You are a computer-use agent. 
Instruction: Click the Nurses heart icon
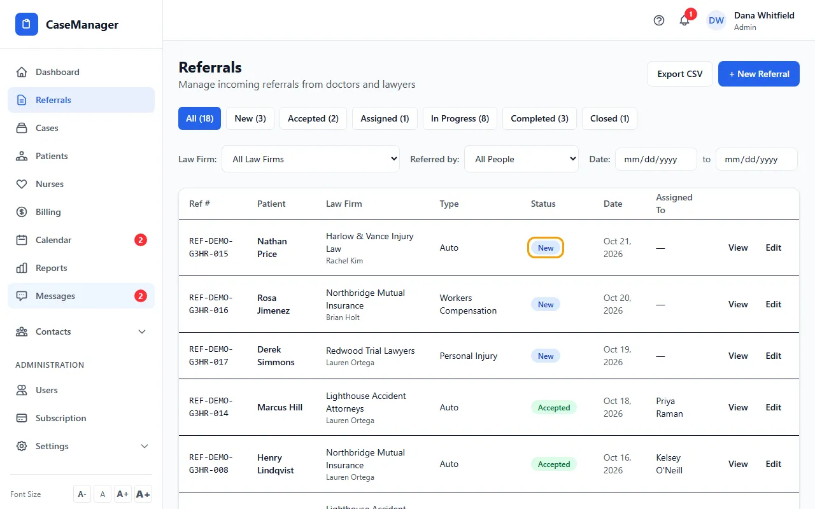[22, 184]
